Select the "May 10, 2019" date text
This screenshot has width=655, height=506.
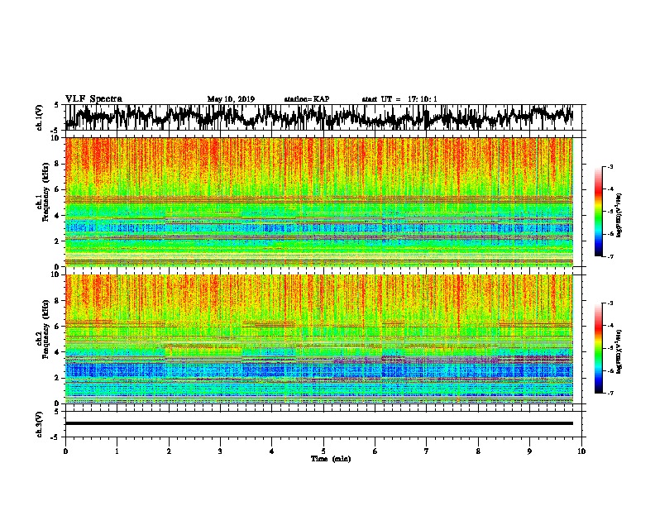click(231, 99)
